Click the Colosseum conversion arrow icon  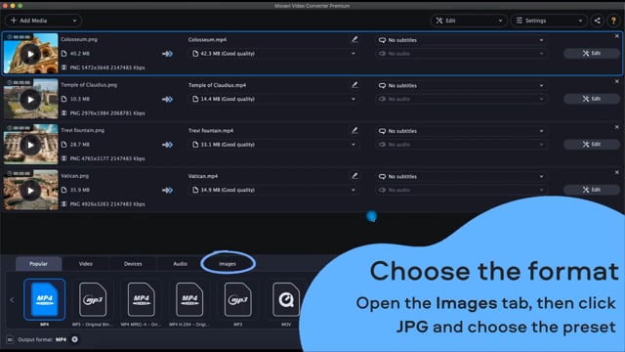tap(167, 54)
